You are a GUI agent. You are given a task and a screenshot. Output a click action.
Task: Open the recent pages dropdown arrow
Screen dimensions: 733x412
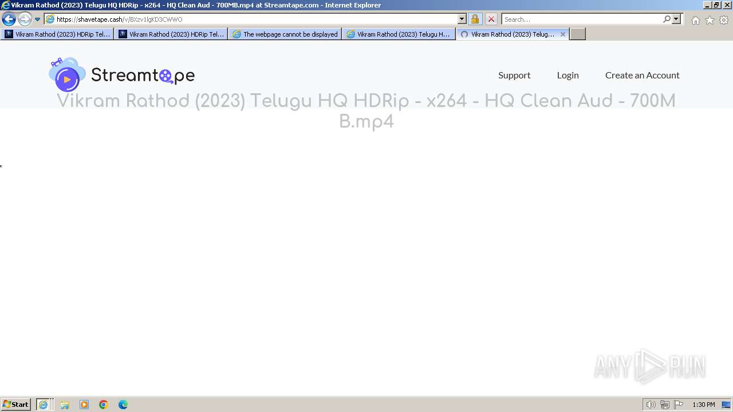pos(37,19)
